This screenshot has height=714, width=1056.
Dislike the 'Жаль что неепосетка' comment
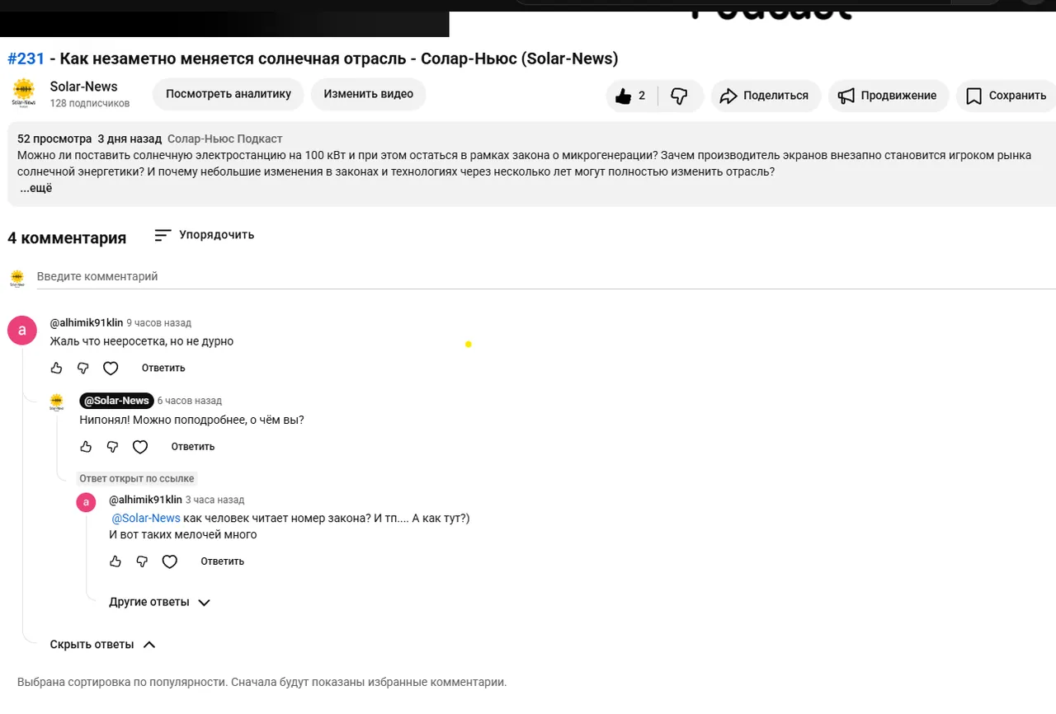coord(82,368)
